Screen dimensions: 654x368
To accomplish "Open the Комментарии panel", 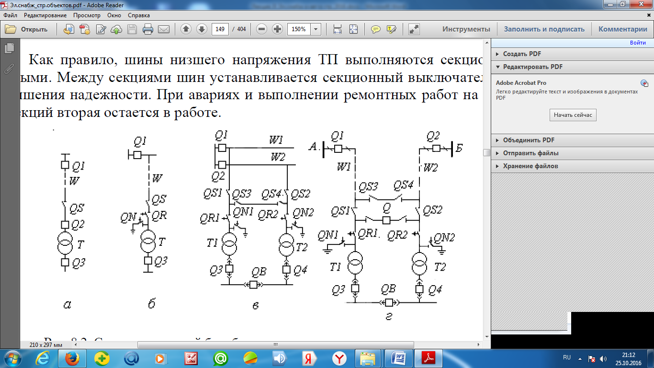I will tap(622, 29).
